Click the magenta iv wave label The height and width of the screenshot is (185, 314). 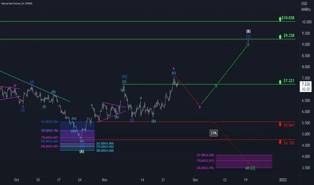point(15,85)
